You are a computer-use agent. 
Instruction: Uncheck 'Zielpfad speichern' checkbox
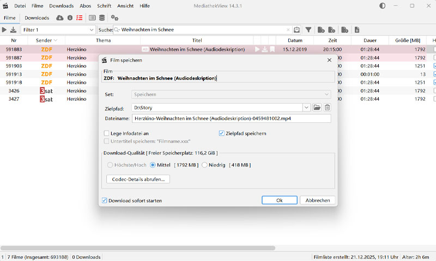click(222, 133)
